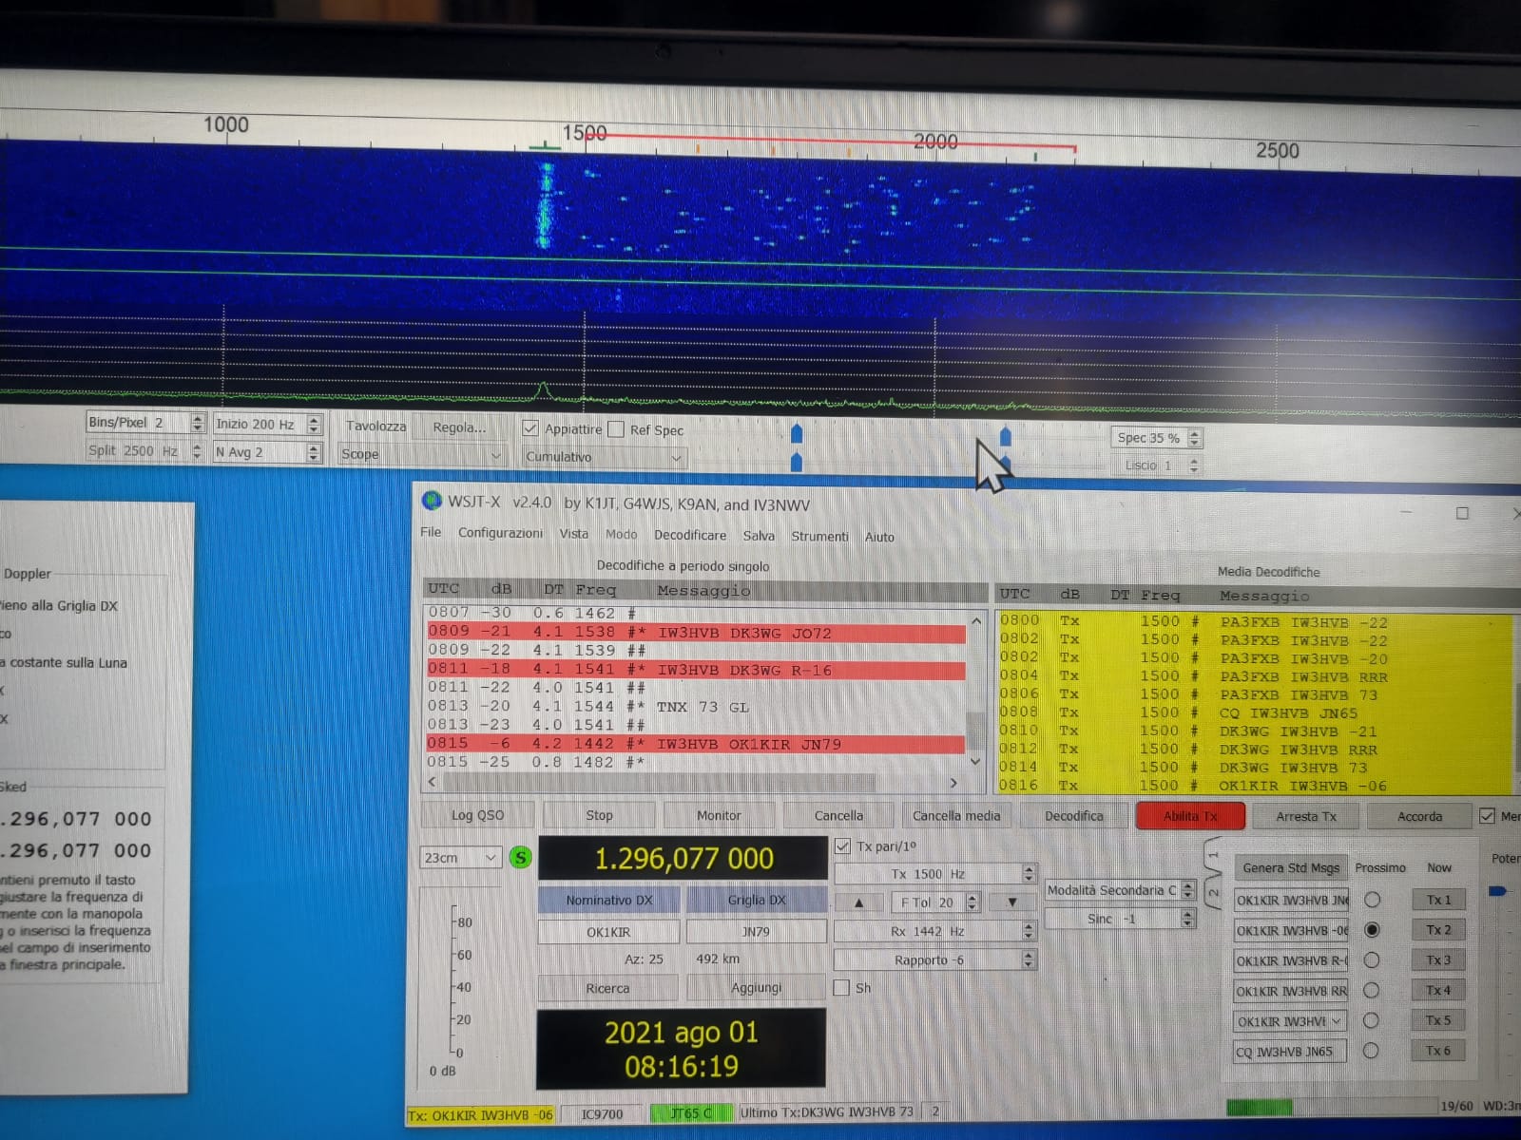
Task: Open the Scope display dropdown
Action: click(421, 455)
